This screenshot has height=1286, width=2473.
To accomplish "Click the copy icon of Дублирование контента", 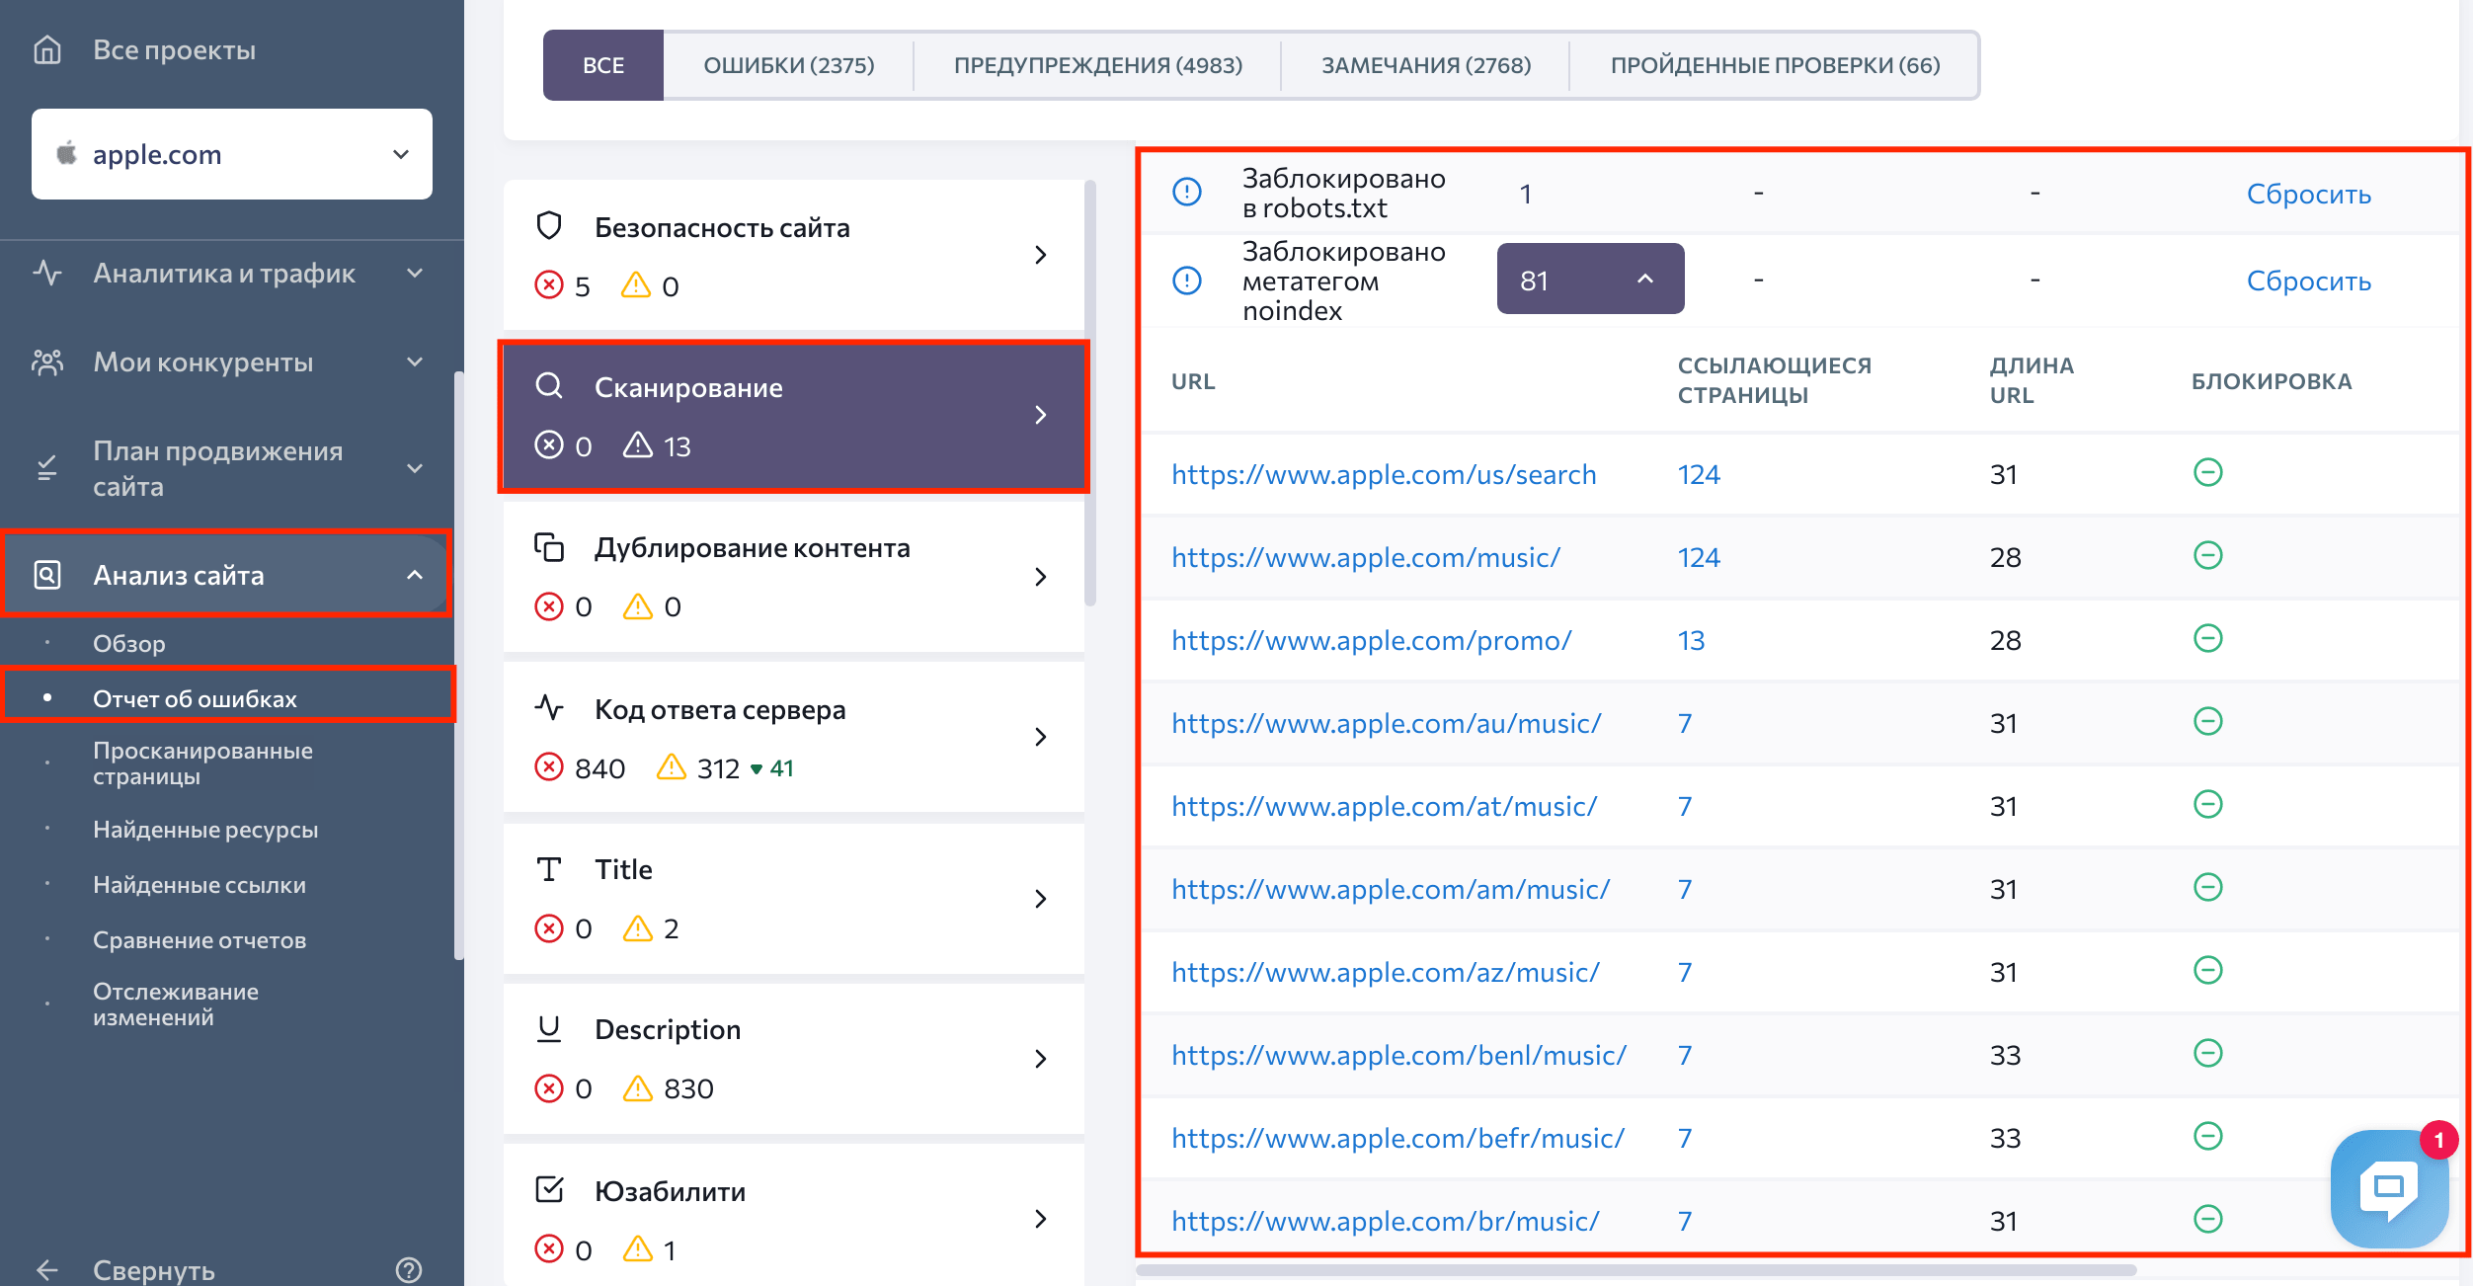I will [x=549, y=546].
